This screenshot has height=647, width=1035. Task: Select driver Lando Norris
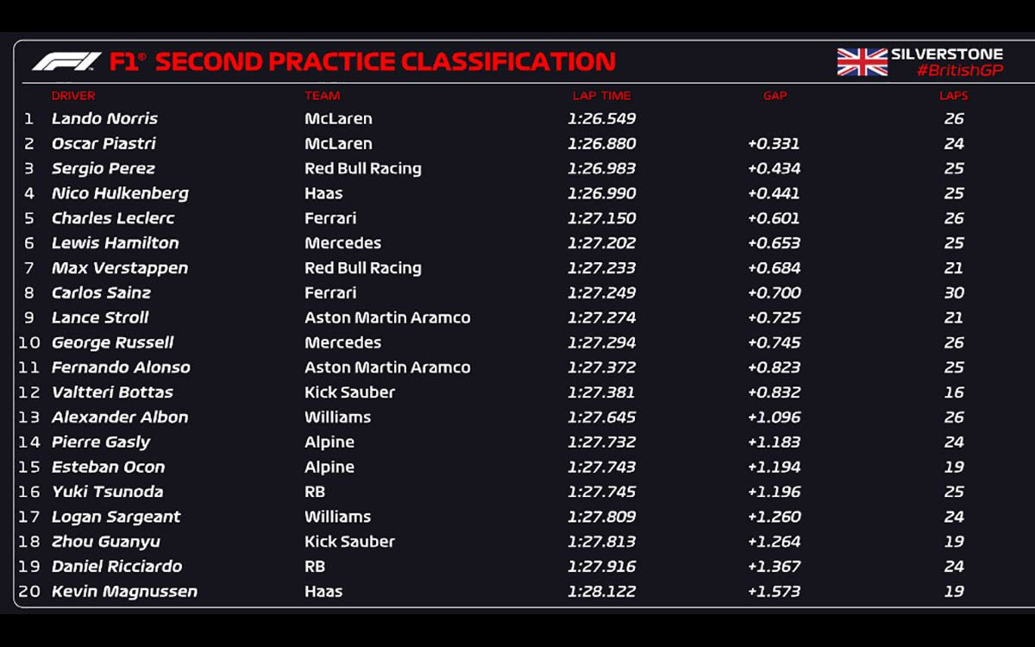(x=104, y=119)
